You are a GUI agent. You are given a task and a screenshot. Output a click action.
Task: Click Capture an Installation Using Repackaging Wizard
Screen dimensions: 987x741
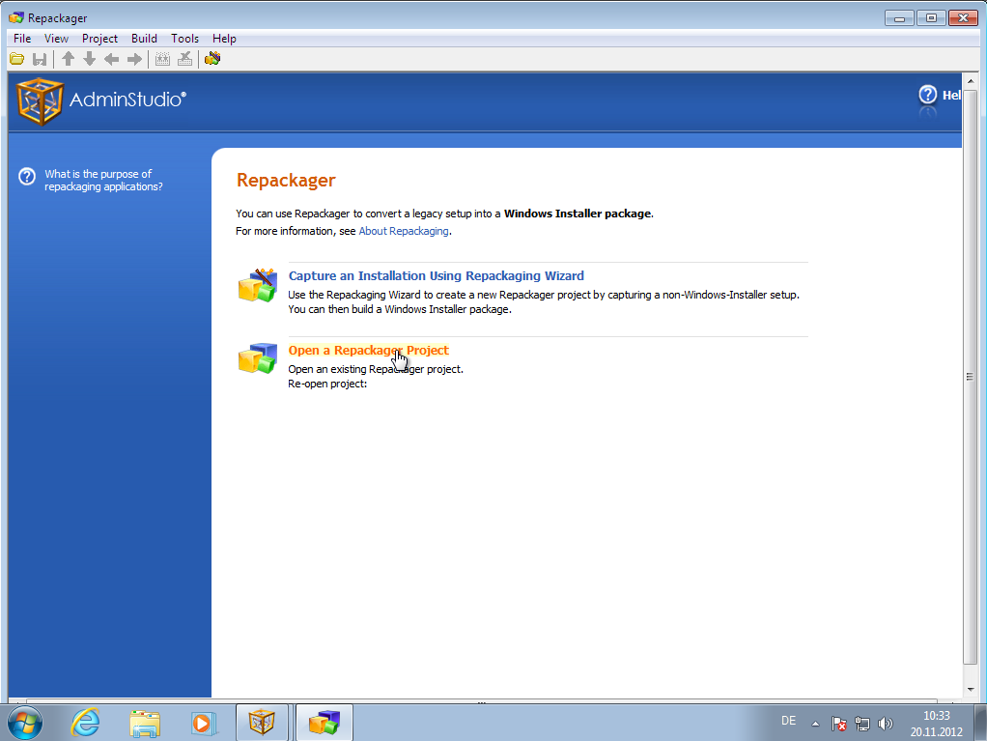tap(436, 275)
